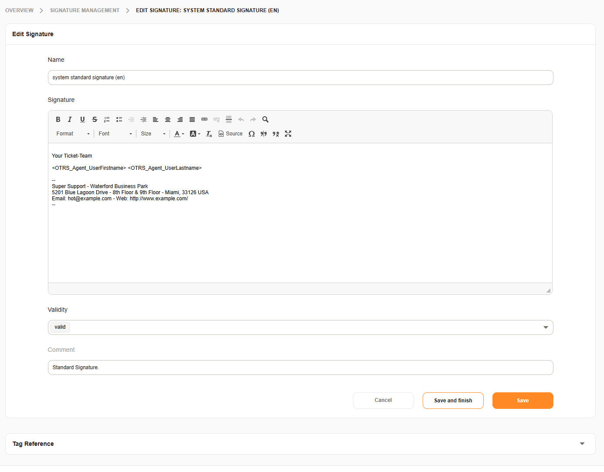This screenshot has width=604, height=472.
Task: Open the Font dropdown
Action: (115, 134)
